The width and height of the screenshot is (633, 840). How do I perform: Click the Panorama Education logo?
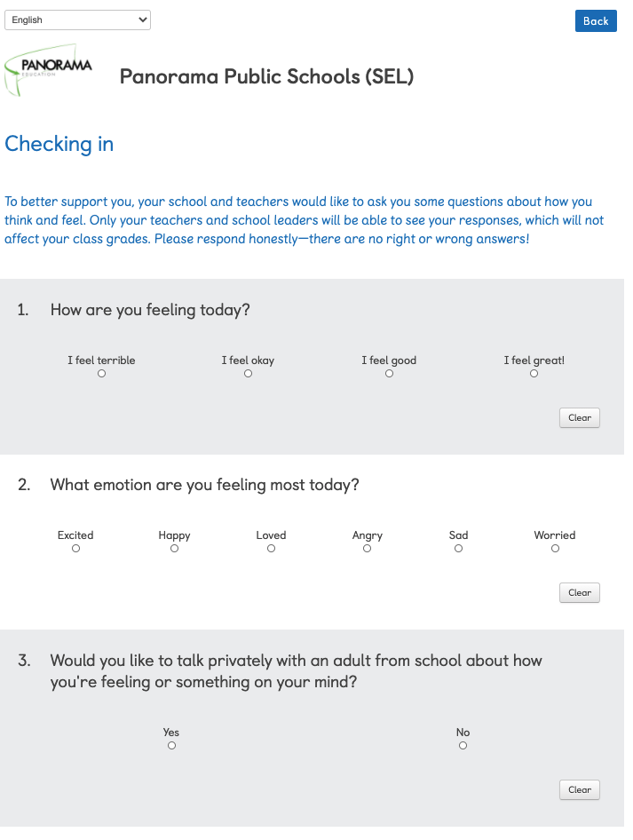tap(48, 70)
